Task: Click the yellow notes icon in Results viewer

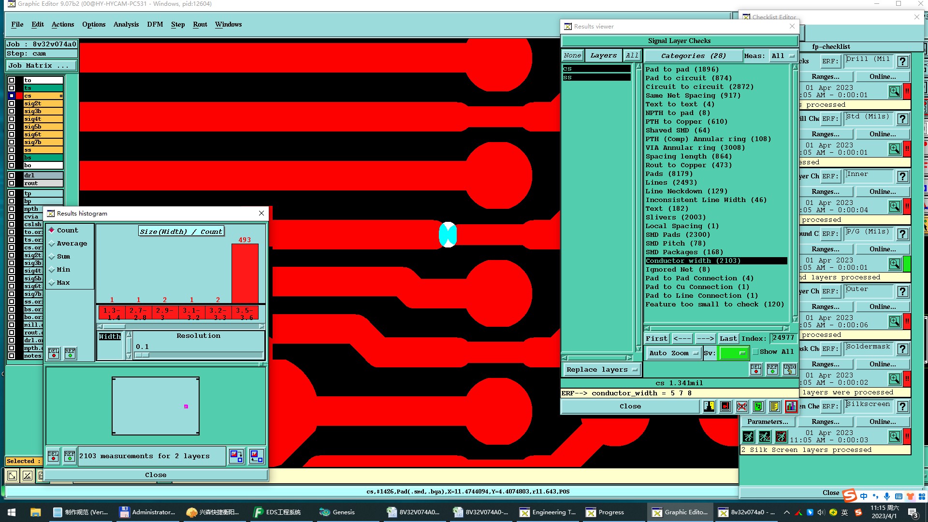Action: pos(775,406)
